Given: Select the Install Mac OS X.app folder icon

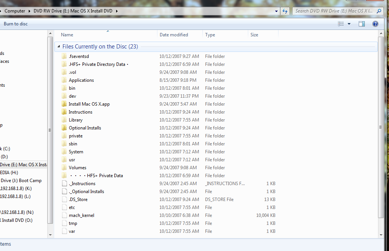Looking at the screenshot, I should [64, 104].
